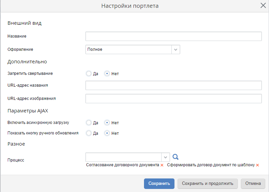Close the Настройки портлета dialog
Image resolution: width=269 pixels, height=192 pixels.
pos(263,5)
